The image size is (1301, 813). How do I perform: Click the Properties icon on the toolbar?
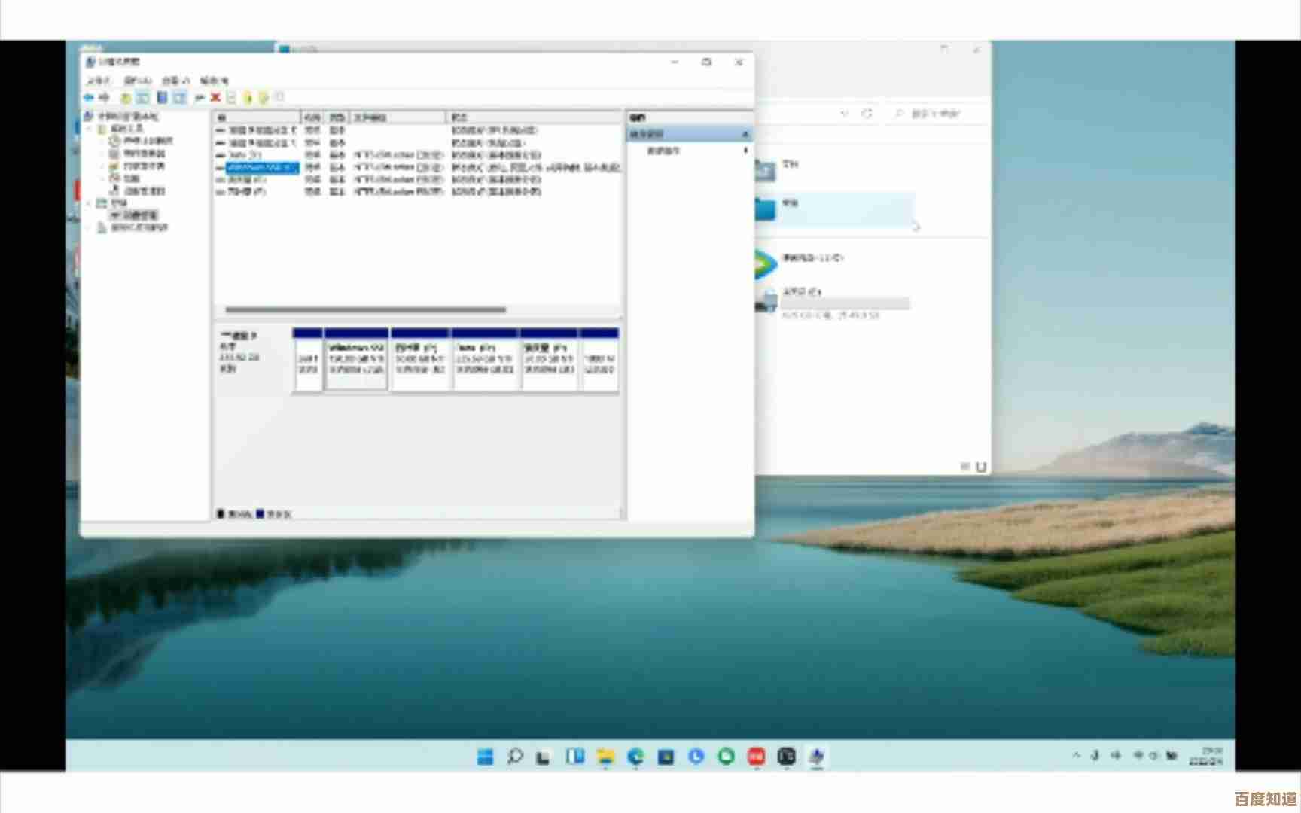pos(231,97)
